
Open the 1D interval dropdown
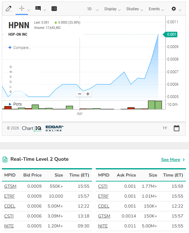[x=93, y=9]
